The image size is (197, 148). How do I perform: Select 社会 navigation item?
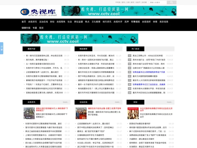(x=70, y=22)
